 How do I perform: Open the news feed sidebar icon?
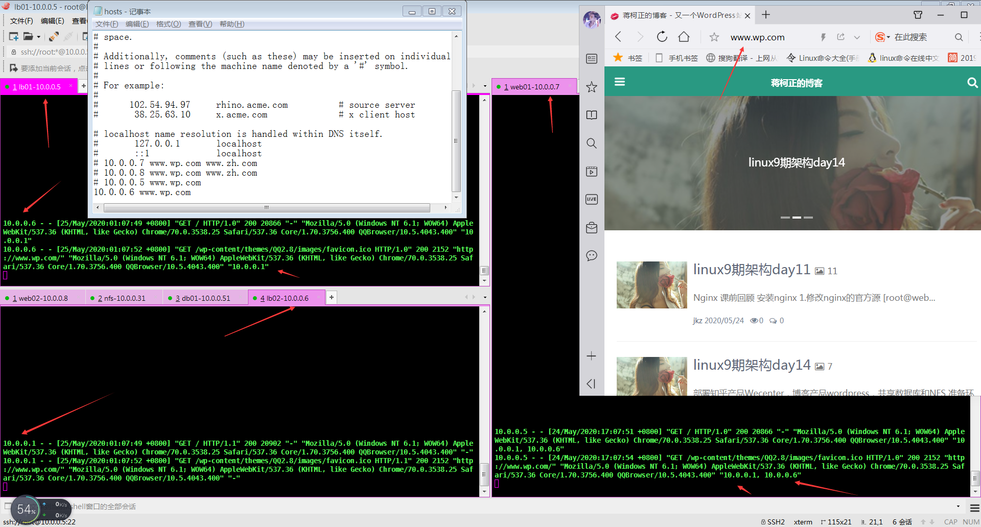click(x=592, y=59)
